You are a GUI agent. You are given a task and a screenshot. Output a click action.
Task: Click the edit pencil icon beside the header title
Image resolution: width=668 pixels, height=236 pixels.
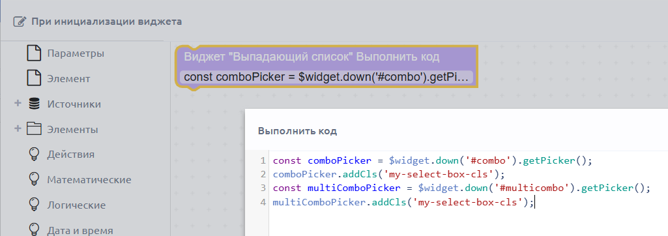20,22
